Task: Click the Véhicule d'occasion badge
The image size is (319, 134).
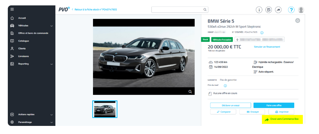Action: tap(222, 40)
